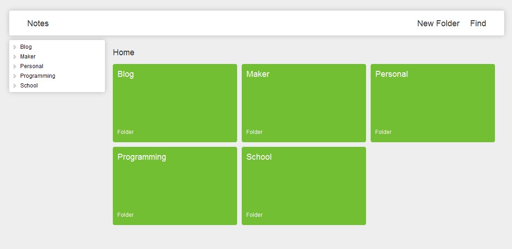The width and height of the screenshot is (512, 249).
Task: Open the green Programming folder tile
Action: pos(175,186)
